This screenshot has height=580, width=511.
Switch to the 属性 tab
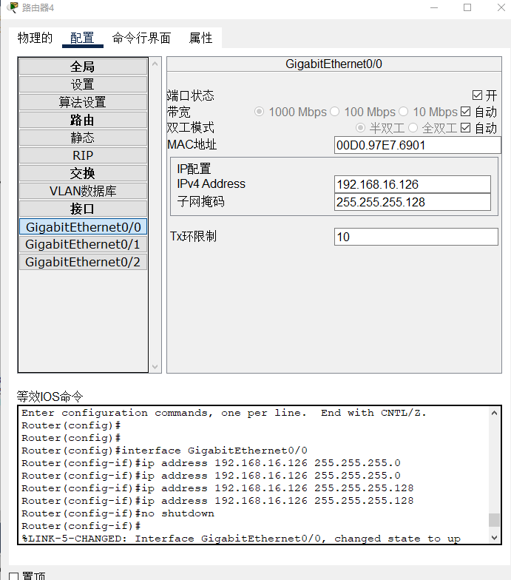click(201, 38)
